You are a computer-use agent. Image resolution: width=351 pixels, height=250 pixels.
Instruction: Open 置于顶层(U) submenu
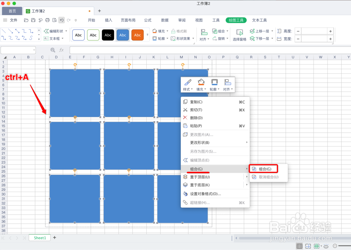click(x=215, y=177)
